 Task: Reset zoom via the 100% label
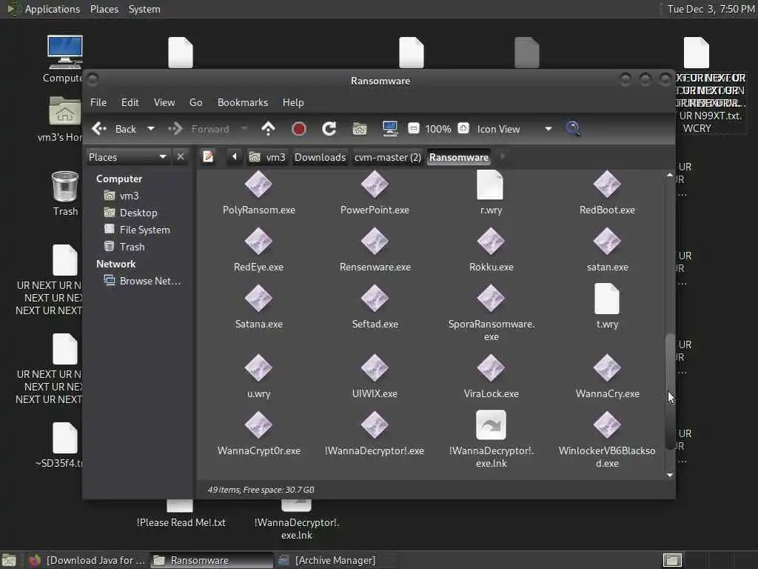point(438,129)
